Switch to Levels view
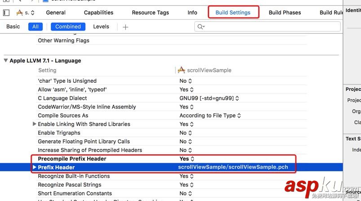This screenshot has height=201, width=361. click(x=101, y=27)
